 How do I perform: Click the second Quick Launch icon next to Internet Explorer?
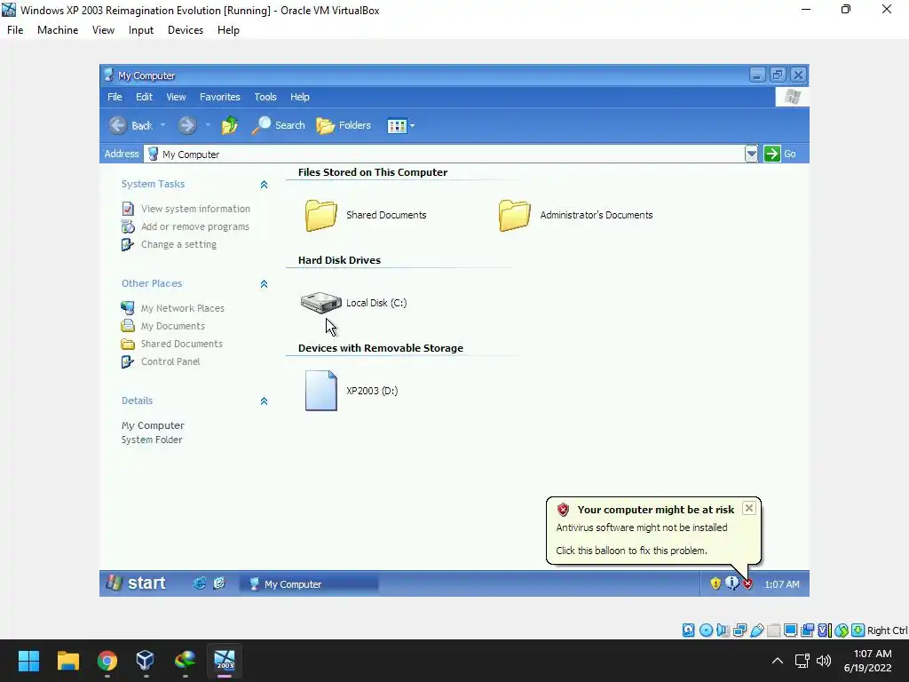[x=219, y=583]
